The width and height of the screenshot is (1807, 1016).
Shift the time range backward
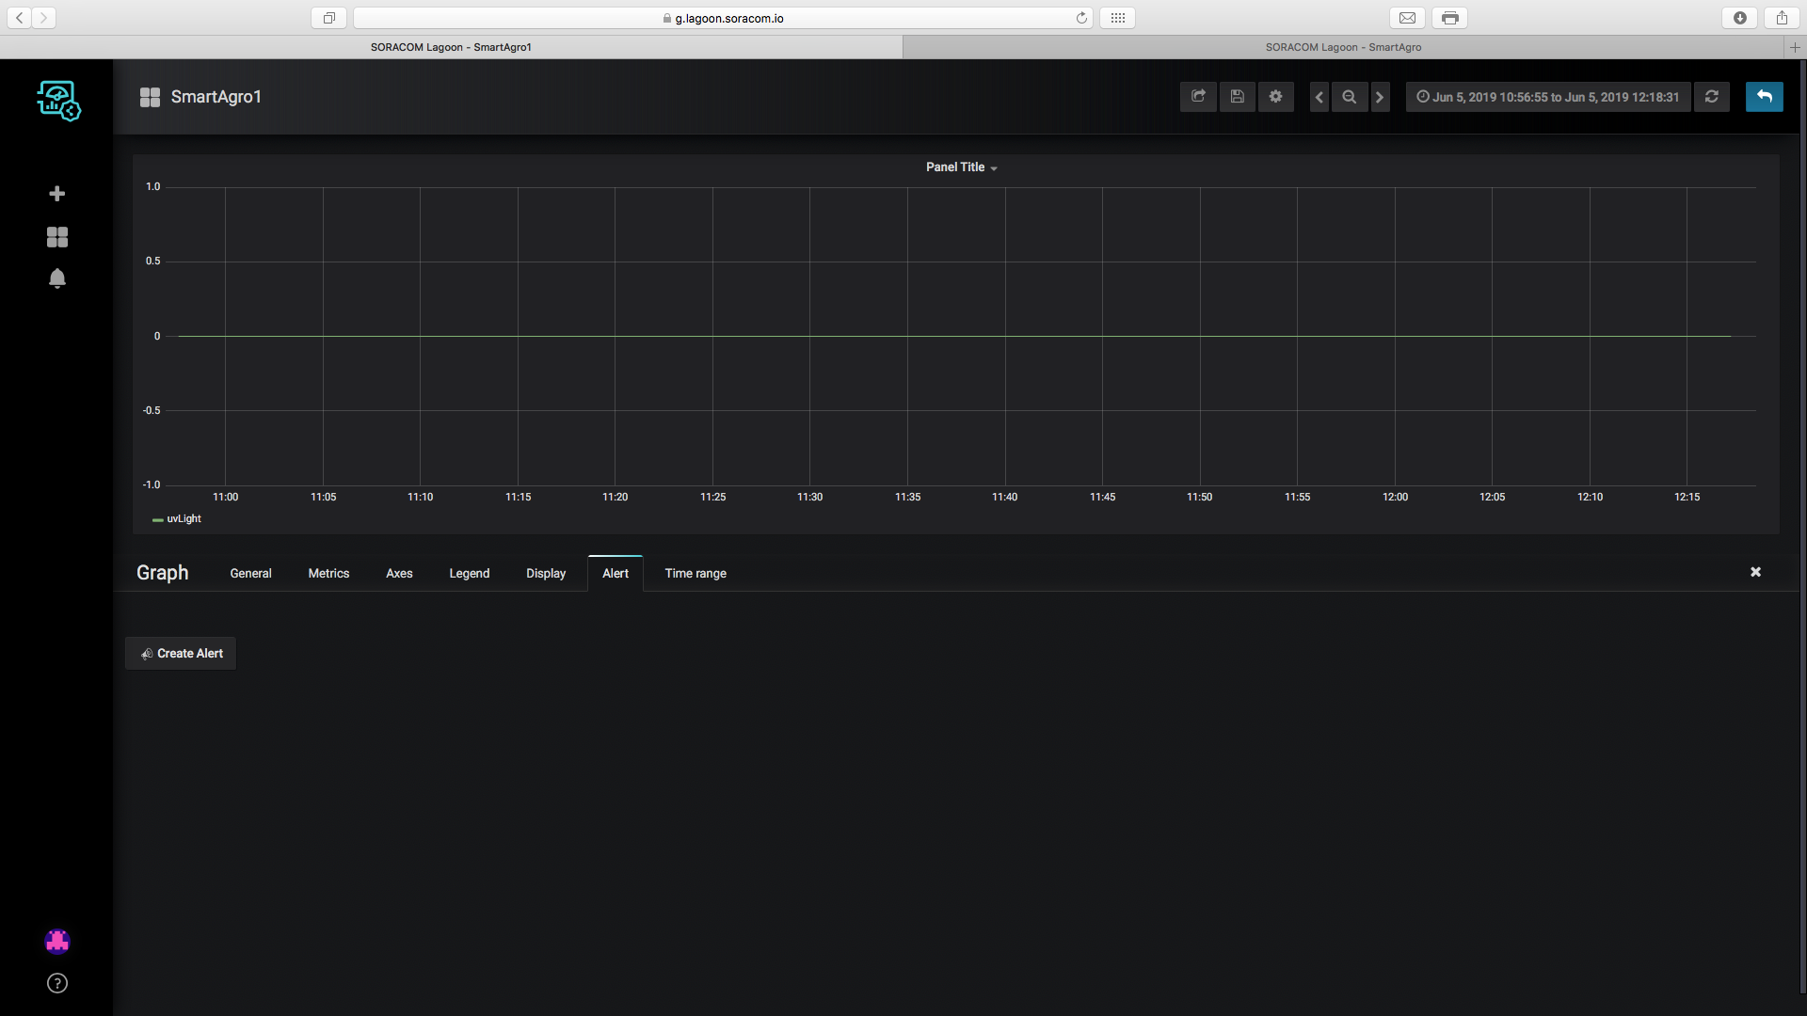click(x=1319, y=97)
